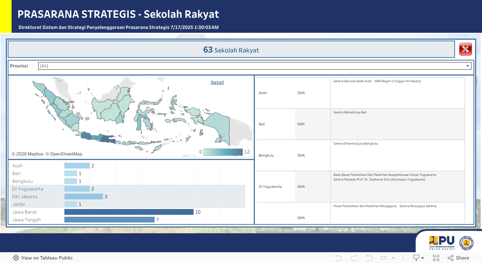This screenshot has height=263, width=482.
Task: Click the Sentra Mahatmiya Bali entry
Action: 350,112
